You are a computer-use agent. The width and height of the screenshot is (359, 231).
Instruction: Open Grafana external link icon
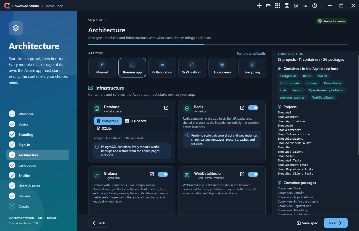pyautogui.click(x=152, y=174)
